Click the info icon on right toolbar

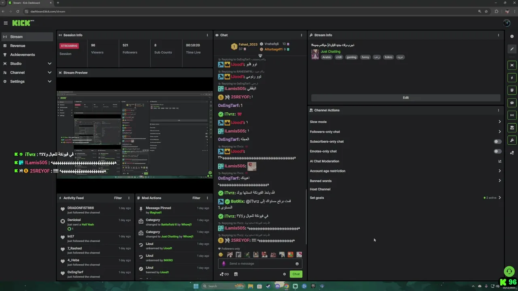click(512, 37)
